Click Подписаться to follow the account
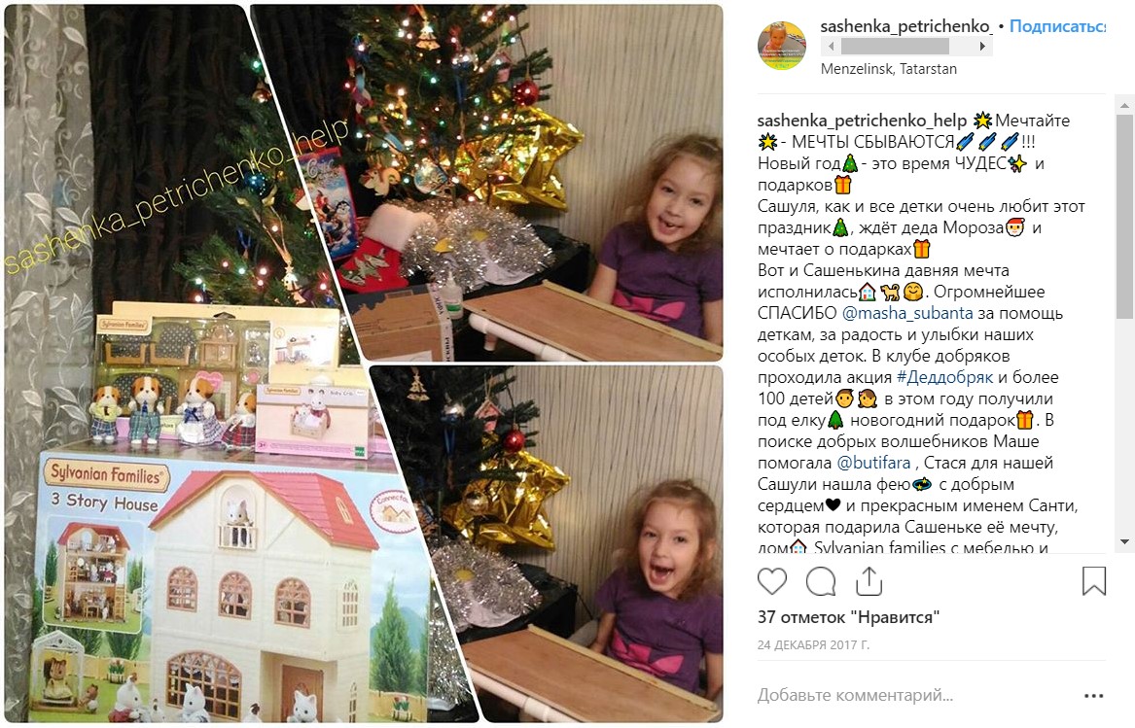1135x728 pixels. pyautogui.click(x=1057, y=26)
